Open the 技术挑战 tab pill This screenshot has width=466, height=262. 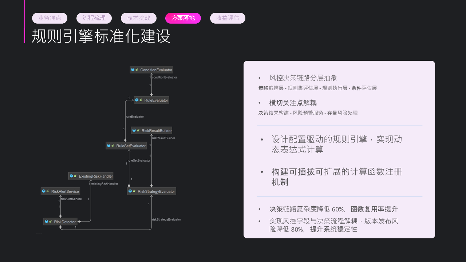(139, 18)
